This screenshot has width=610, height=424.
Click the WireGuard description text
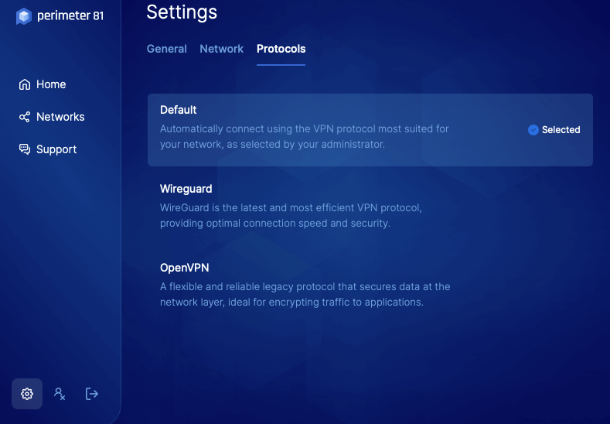click(291, 215)
